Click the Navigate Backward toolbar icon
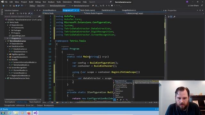The image size is (205, 115). (4, 6)
